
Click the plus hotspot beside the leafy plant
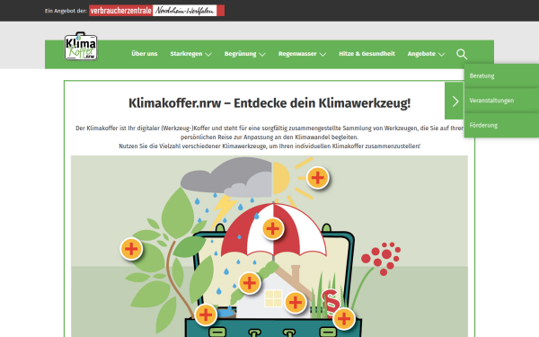pyautogui.click(x=131, y=249)
